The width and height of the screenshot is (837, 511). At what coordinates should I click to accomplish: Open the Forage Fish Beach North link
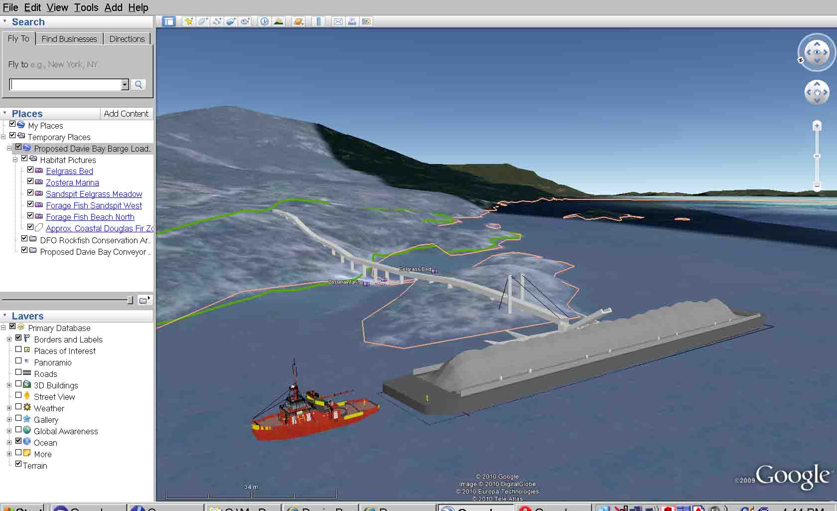[90, 217]
